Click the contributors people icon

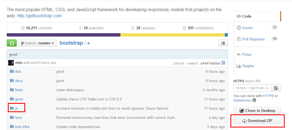click(x=184, y=28)
